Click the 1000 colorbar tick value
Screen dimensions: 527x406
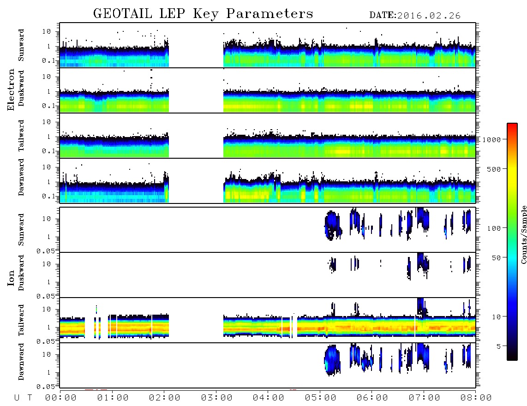pyautogui.click(x=491, y=139)
